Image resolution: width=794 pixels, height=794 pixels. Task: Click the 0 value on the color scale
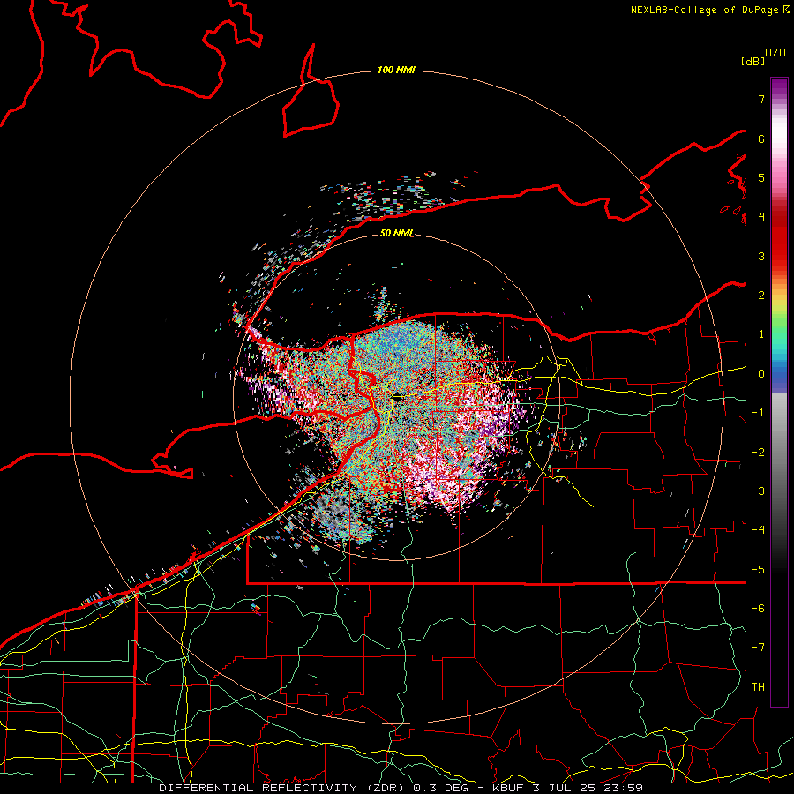tap(761, 374)
